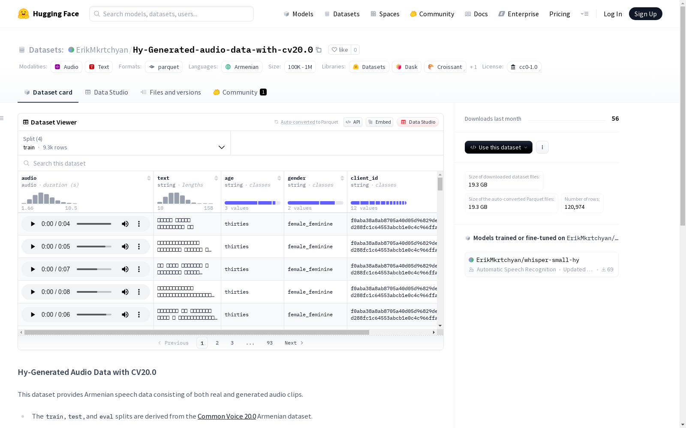
Task: Click the API button in Dataset Viewer
Action: [x=353, y=122]
